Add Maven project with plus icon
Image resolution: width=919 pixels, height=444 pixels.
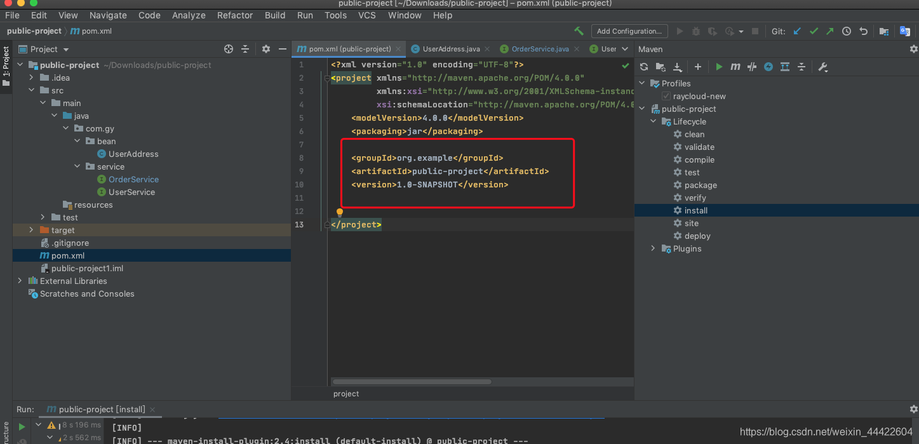point(698,67)
